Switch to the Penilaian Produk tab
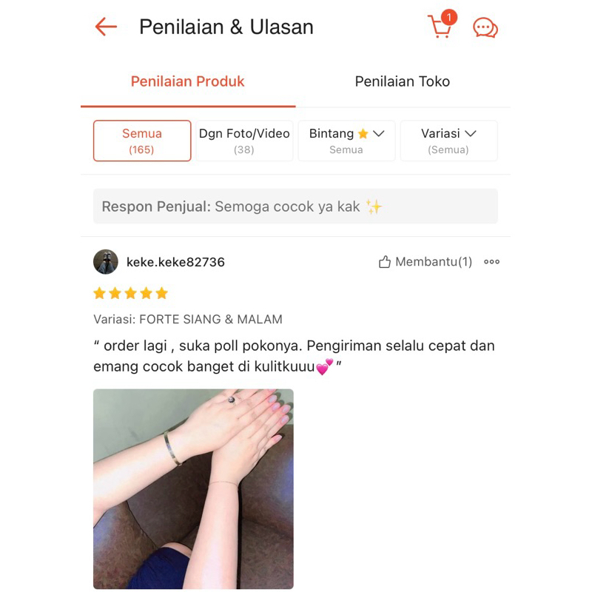 pos(188,81)
